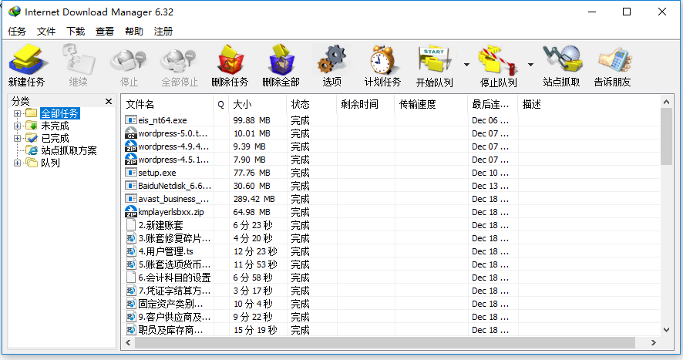Expand the 队列 tree node
683x360 pixels.
click(x=17, y=163)
